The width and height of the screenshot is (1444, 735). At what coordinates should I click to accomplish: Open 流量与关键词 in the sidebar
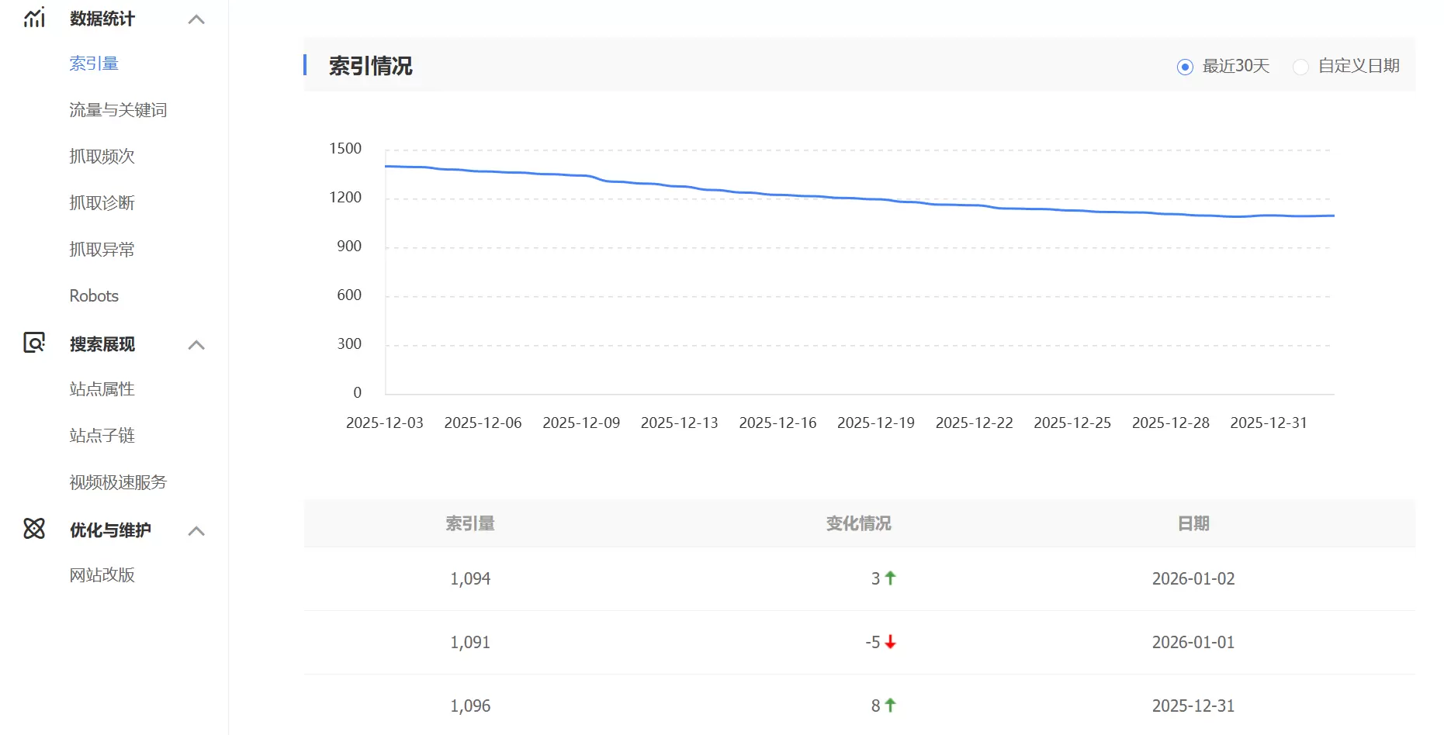[118, 110]
